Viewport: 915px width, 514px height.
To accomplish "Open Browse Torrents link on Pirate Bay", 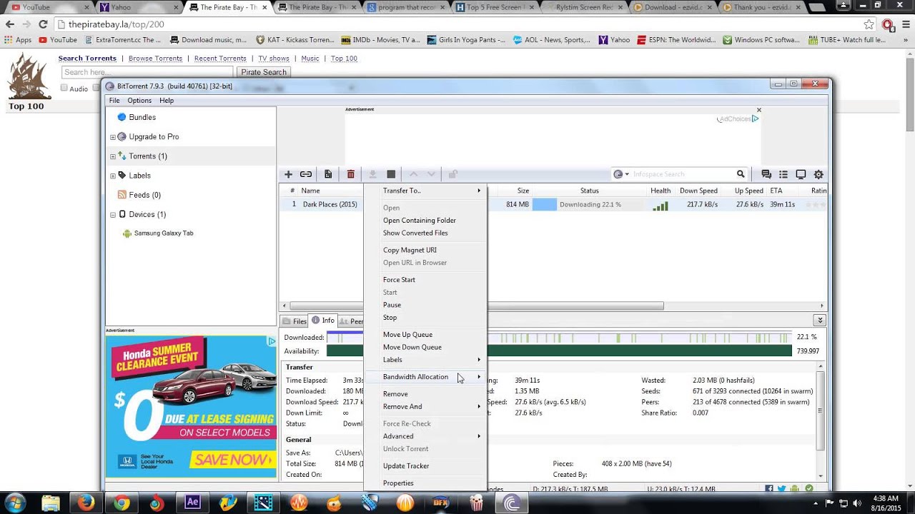I will tap(155, 59).
